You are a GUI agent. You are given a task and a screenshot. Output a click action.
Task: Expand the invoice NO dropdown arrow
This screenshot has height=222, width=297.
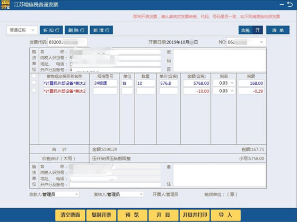pyautogui.click(x=261, y=42)
